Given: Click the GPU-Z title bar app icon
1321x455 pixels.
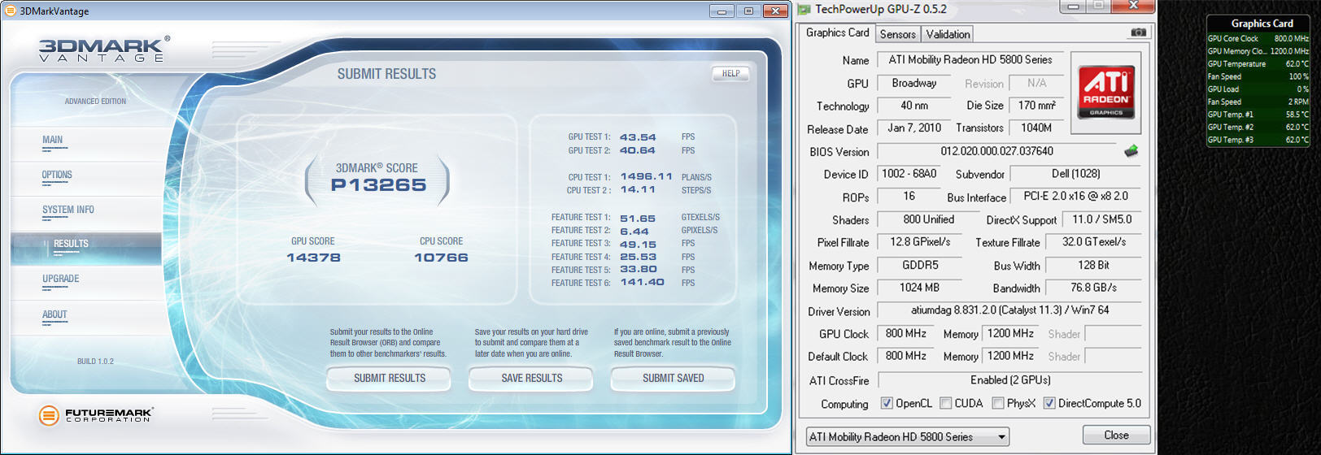Looking at the screenshot, I should 804,9.
